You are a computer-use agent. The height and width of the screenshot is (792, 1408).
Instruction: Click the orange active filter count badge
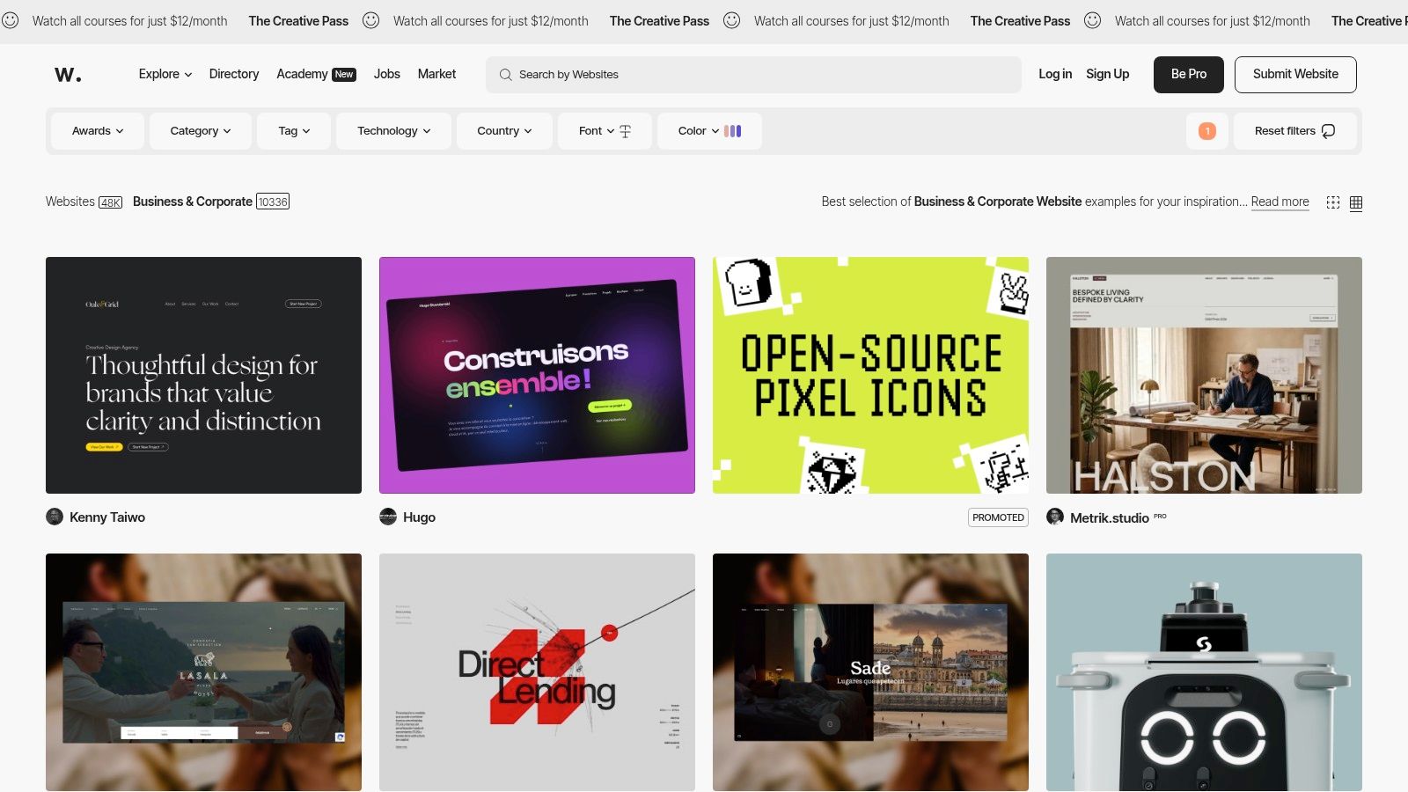click(x=1207, y=131)
